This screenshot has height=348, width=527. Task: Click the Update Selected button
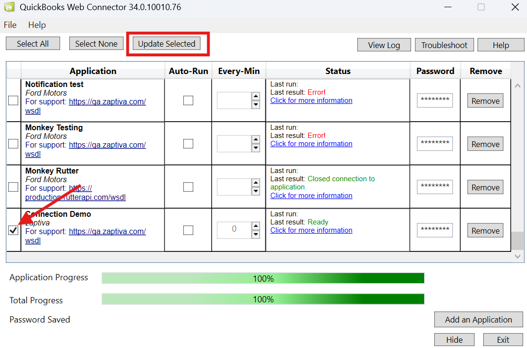pyautogui.click(x=166, y=44)
